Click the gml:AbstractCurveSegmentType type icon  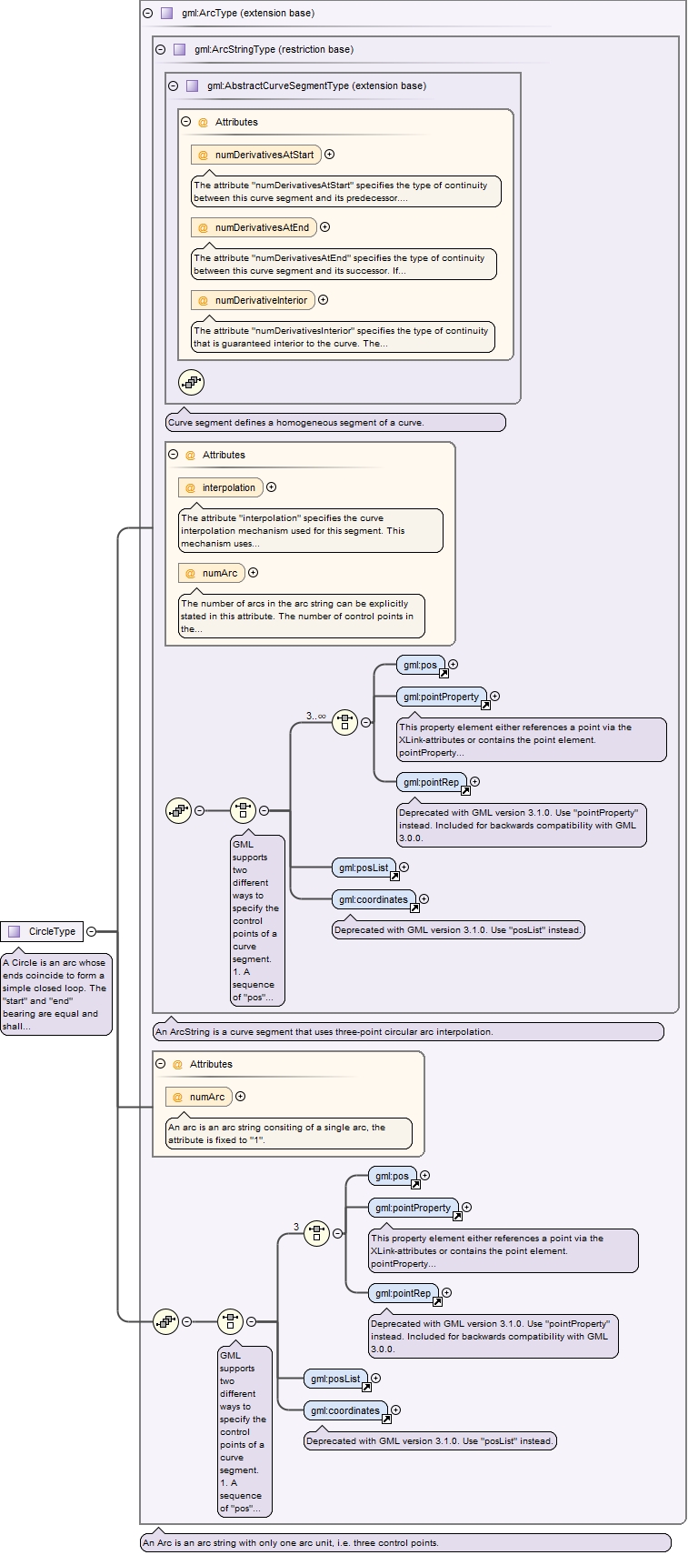point(192,86)
